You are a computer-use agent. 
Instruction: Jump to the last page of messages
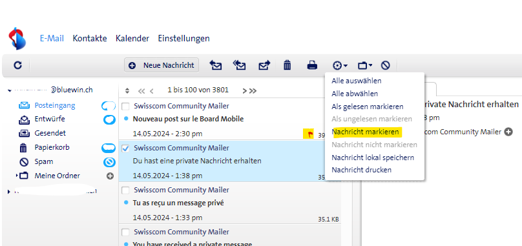pyautogui.click(x=253, y=91)
